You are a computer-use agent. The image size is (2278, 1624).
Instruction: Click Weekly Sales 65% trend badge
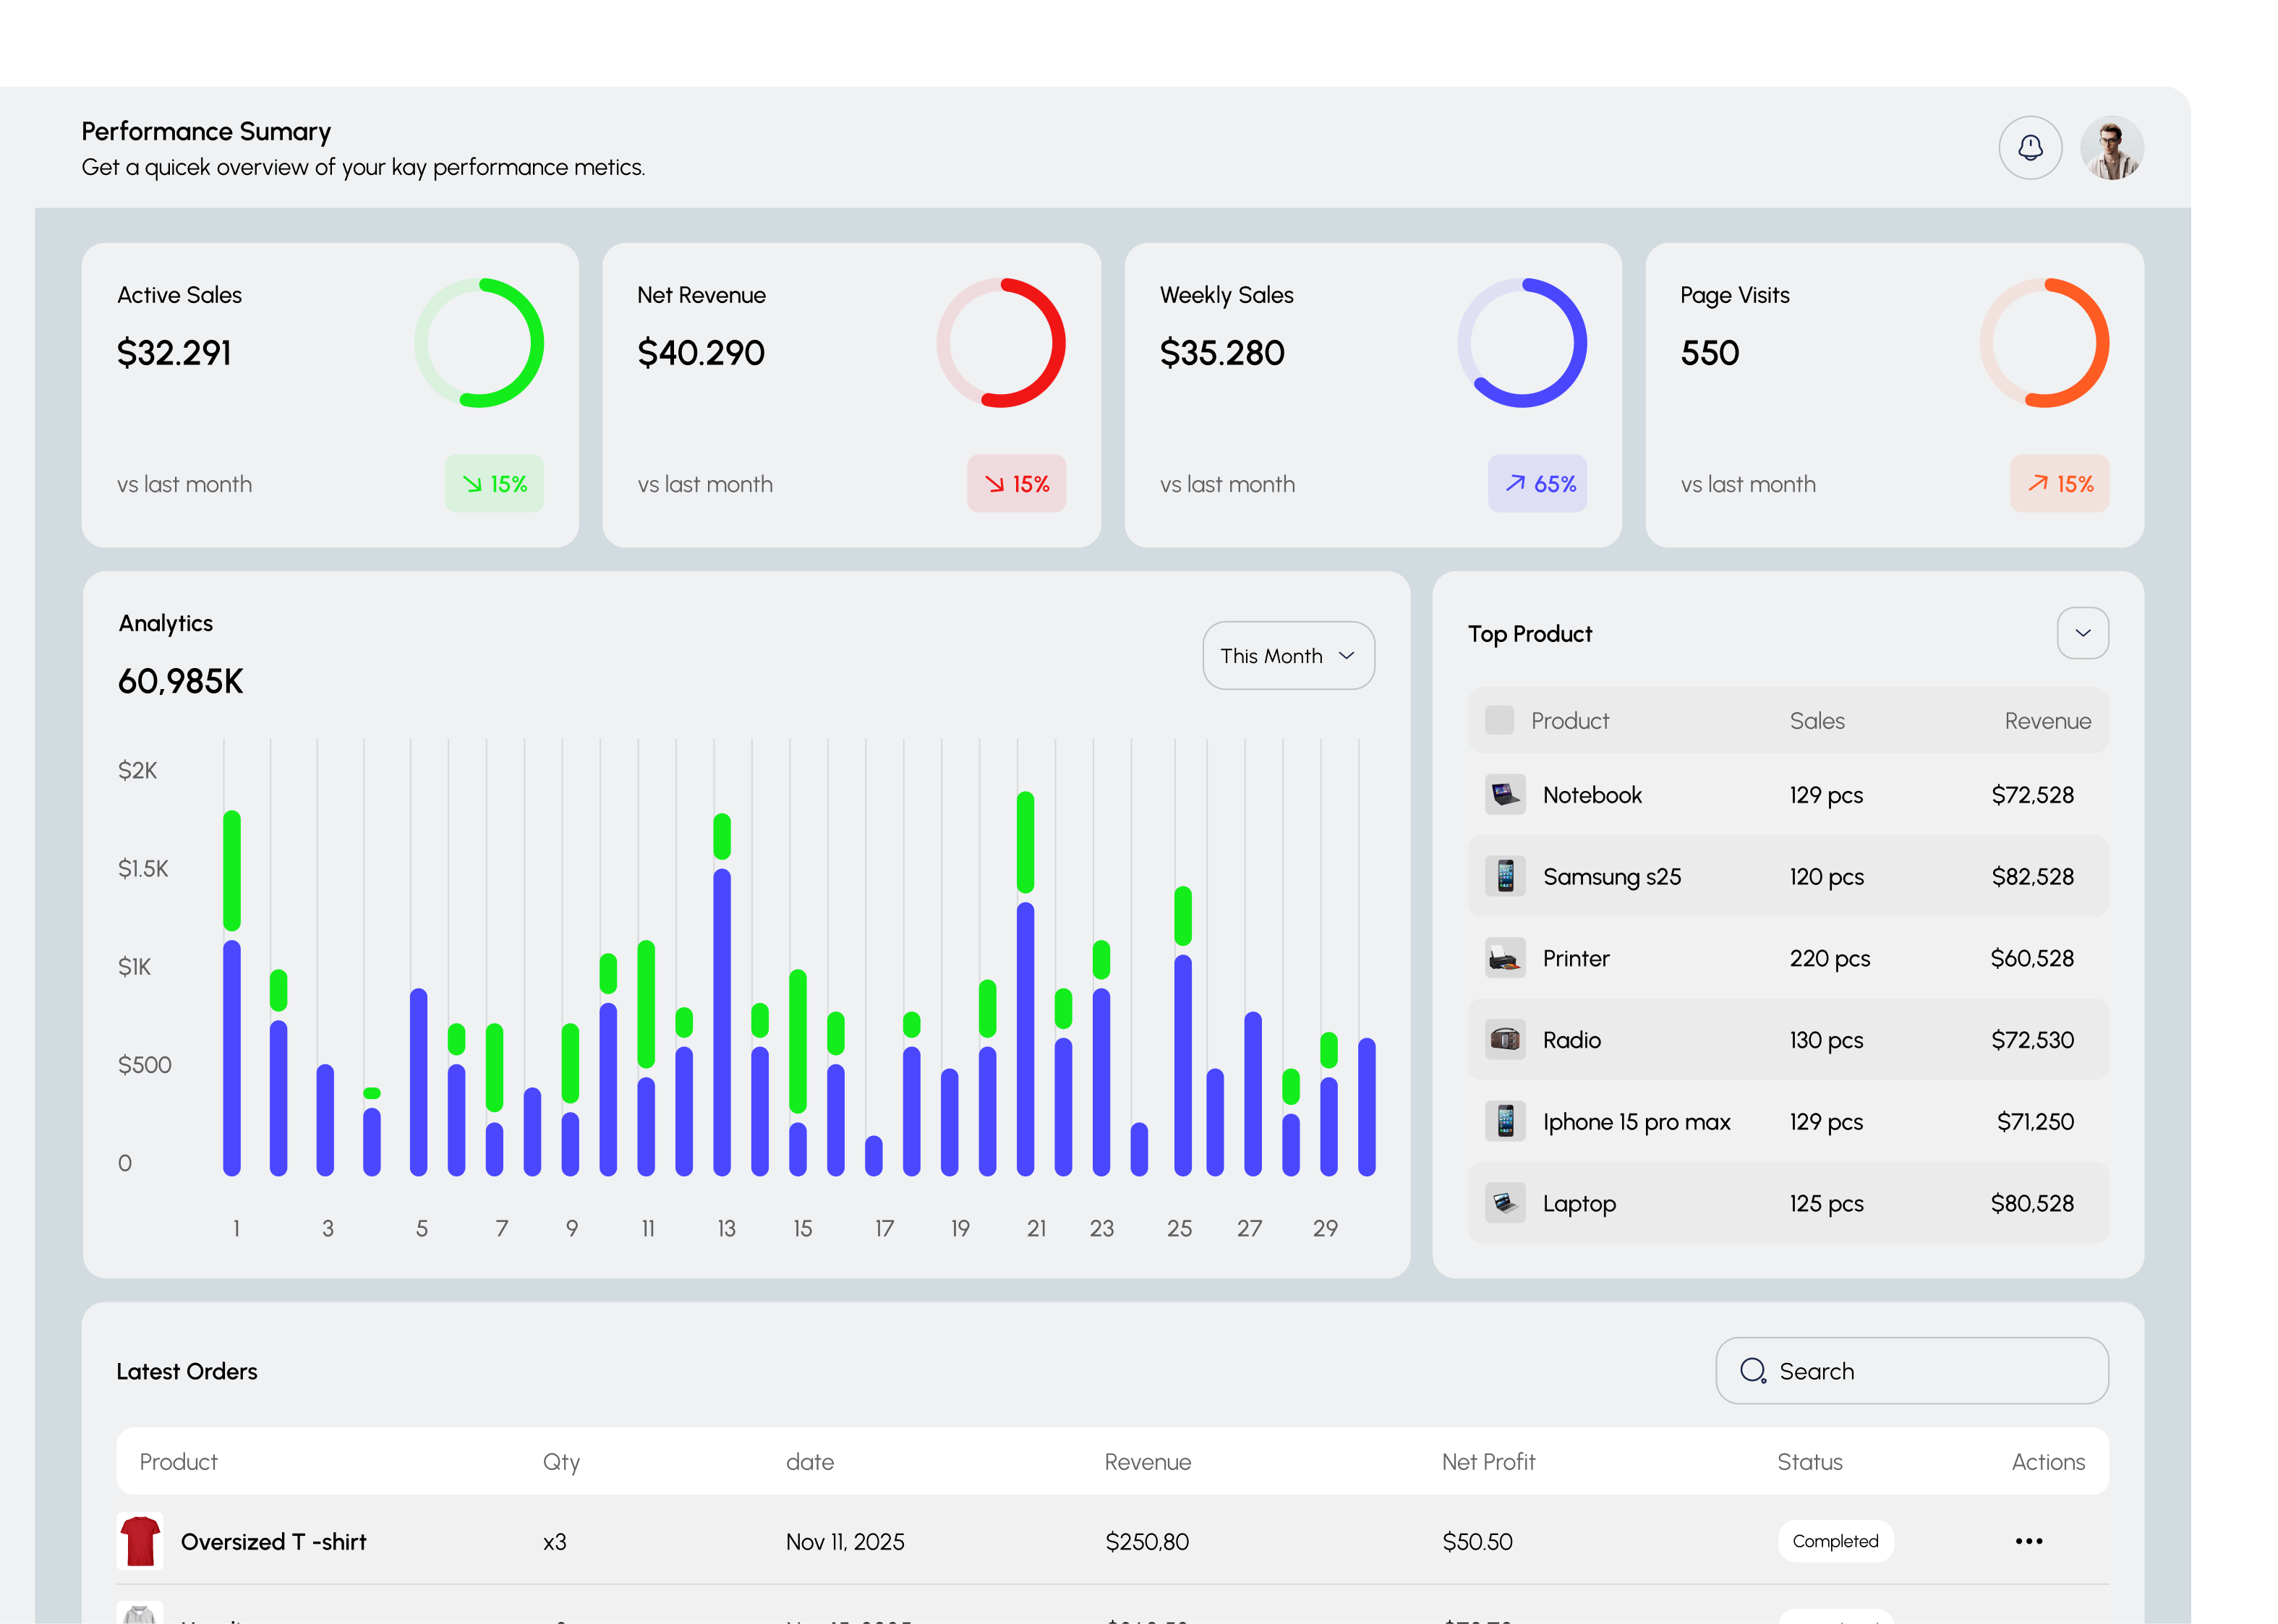tap(1537, 484)
